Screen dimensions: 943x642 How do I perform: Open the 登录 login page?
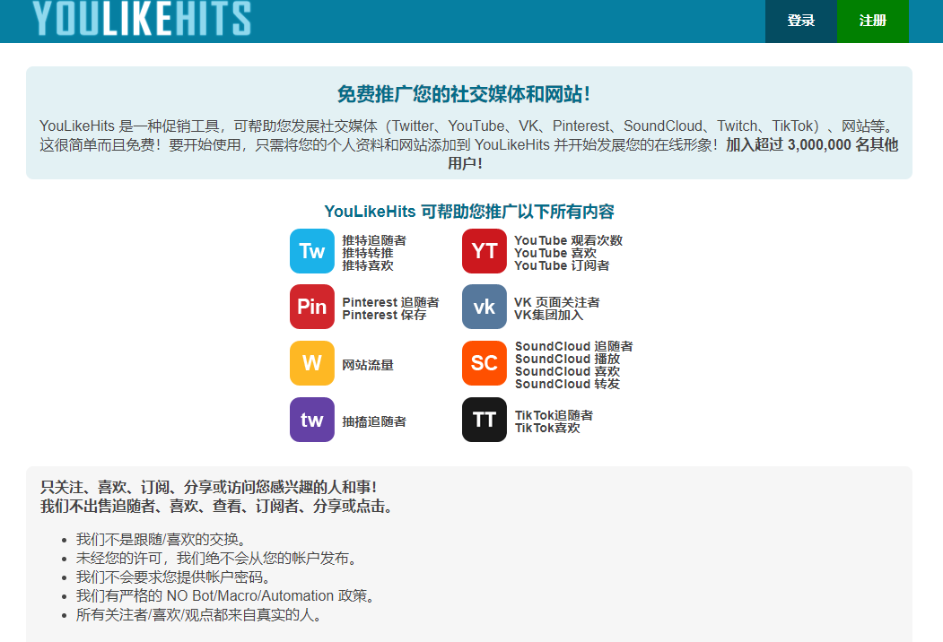pos(800,21)
